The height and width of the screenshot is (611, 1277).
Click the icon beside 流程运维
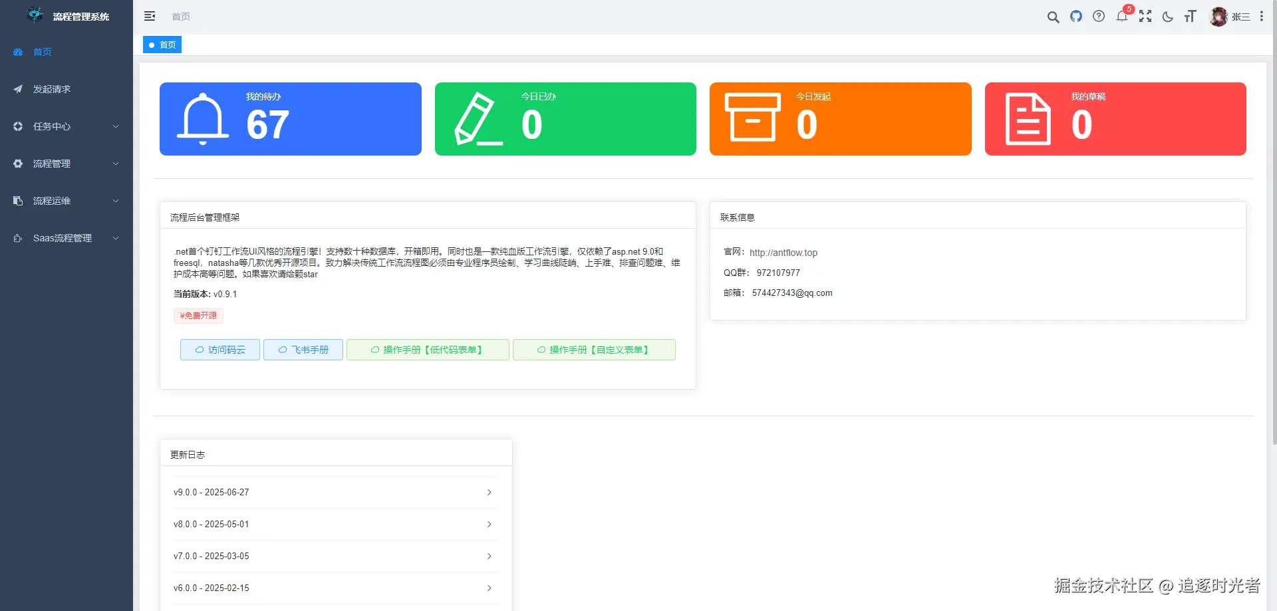(18, 201)
